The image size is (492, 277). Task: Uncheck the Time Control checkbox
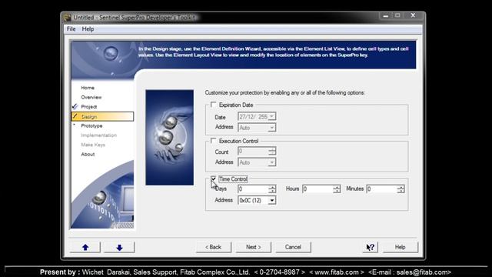[214, 179]
